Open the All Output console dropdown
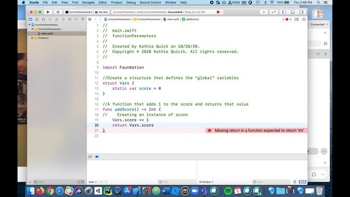Image resolution: width=350 pixels, height=197 pixels. [x=206, y=182]
